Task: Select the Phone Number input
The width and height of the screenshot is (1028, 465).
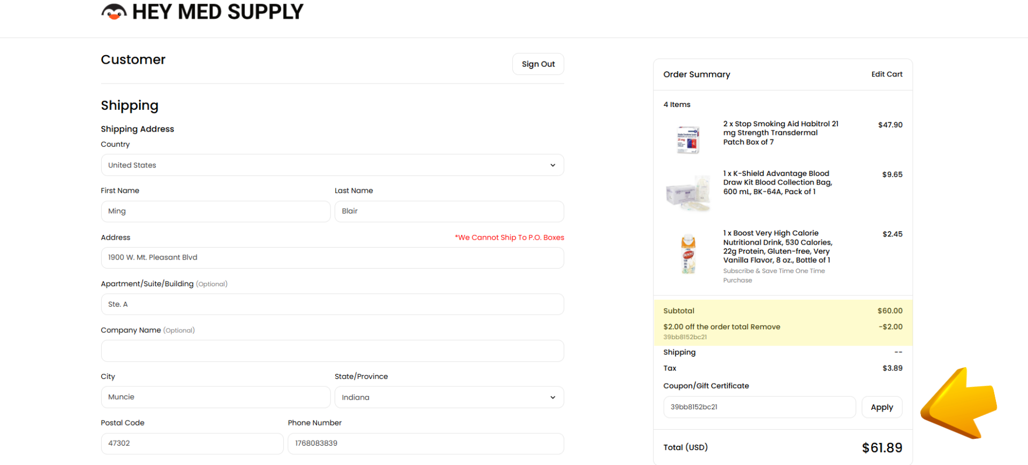Action: pyautogui.click(x=425, y=444)
